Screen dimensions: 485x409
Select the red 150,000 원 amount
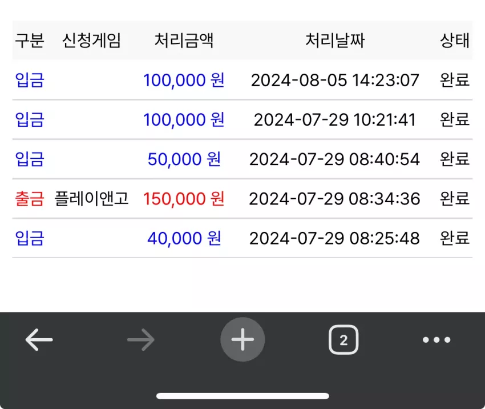(184, 199)
